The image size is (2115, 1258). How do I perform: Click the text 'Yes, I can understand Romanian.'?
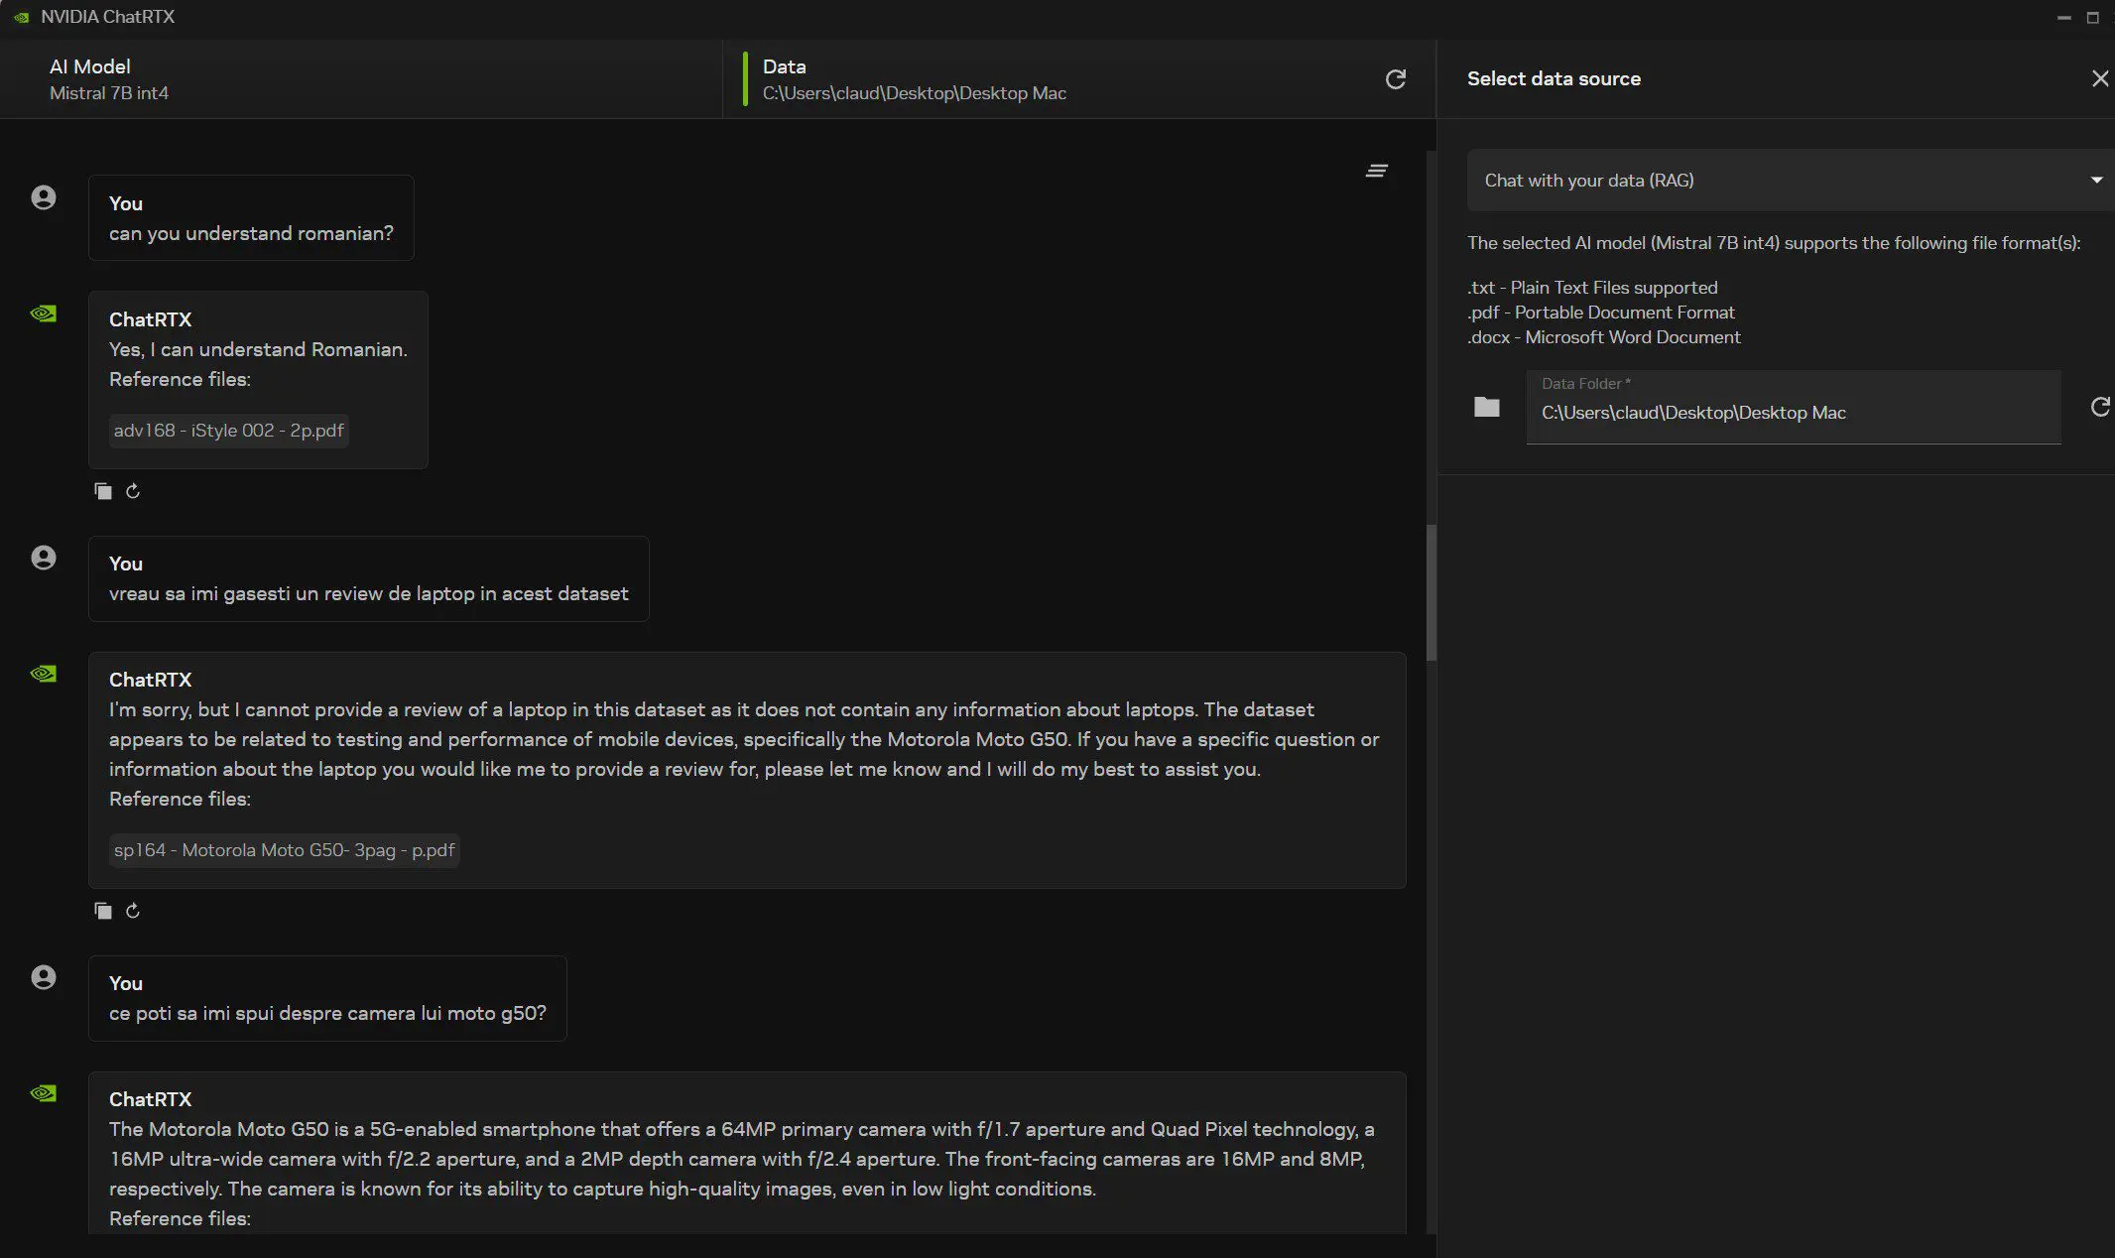tap(258, 350)
